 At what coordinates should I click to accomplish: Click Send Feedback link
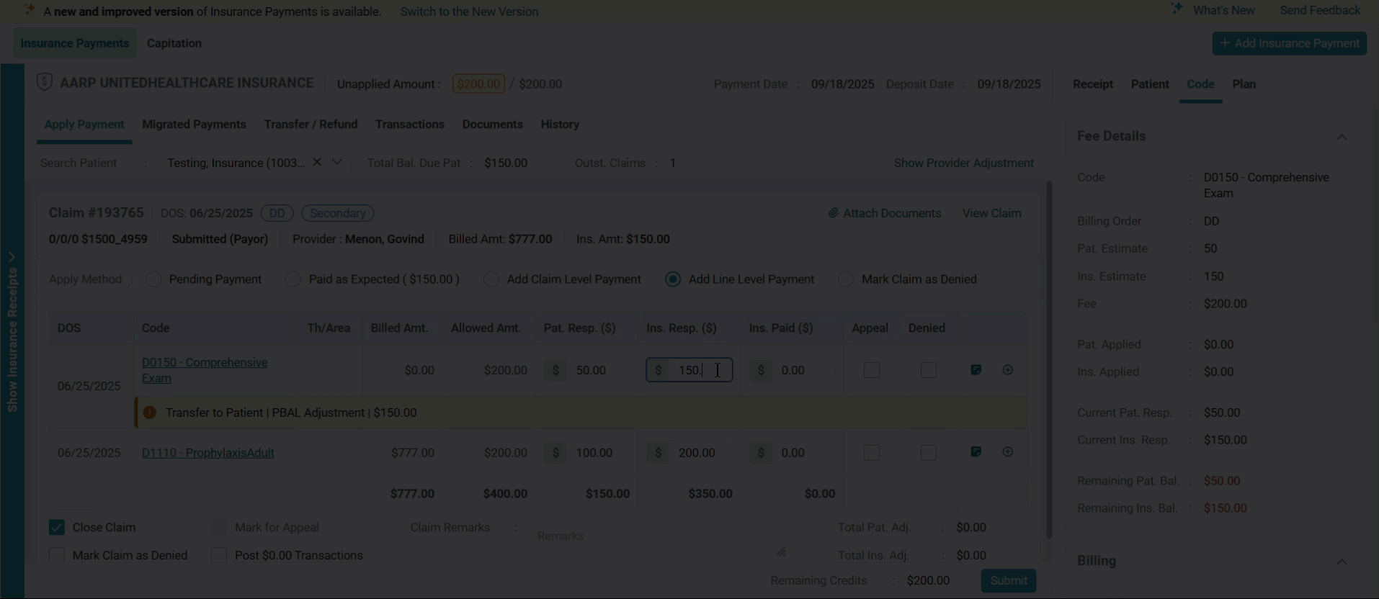tap(1320, 10)
